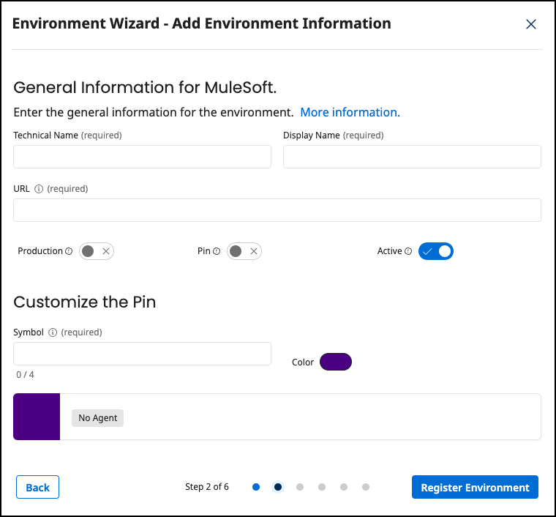Select the step 3 progress dot
This screenshot has height=517, width=556.
click(300, 487)
